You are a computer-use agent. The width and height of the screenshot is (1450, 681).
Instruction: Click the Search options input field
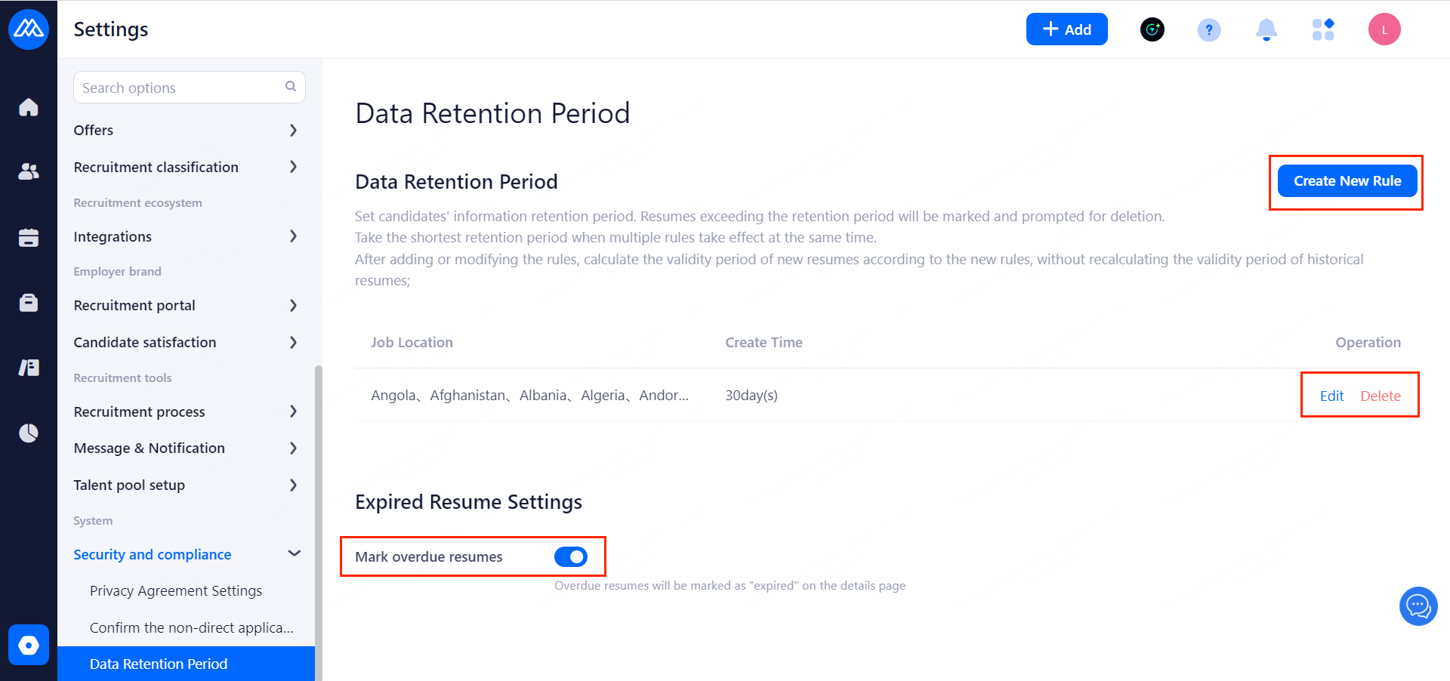[x=181, y=88]
